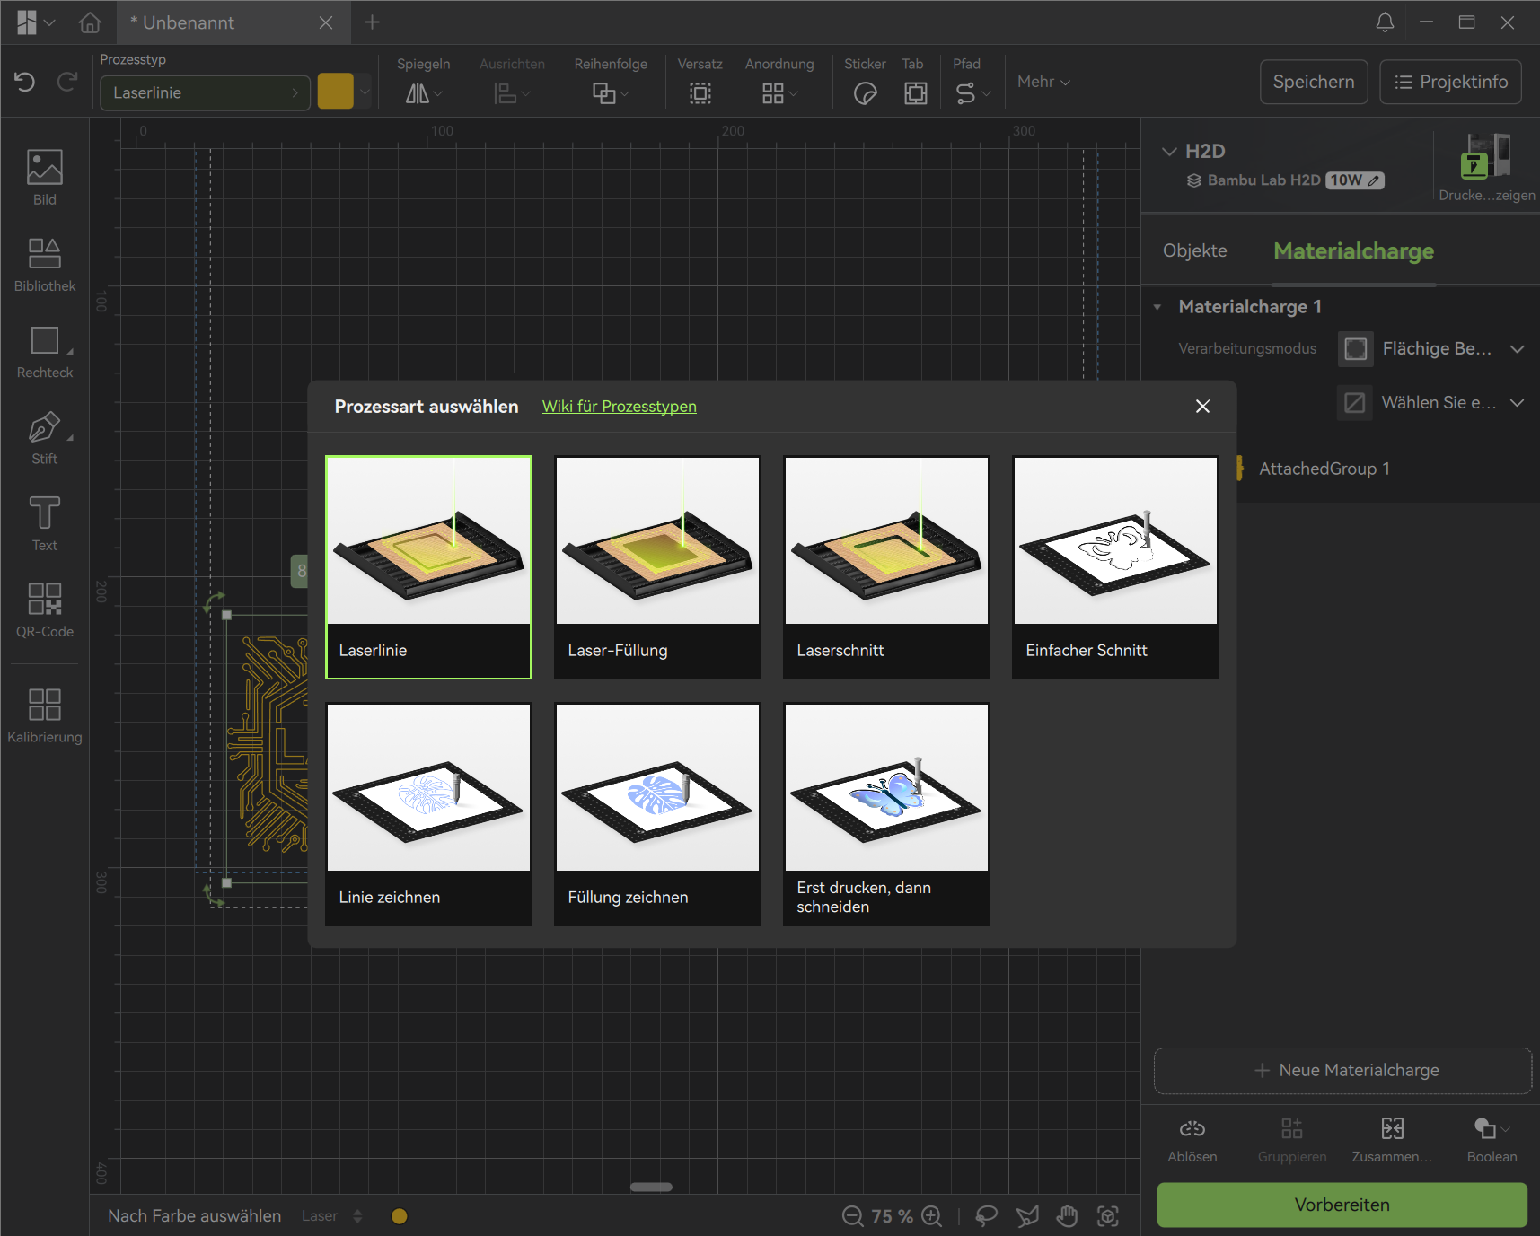The image size is (1540, 1236).
Task: Activate the hand pan tool
Action: [x=1067, y=1216]
